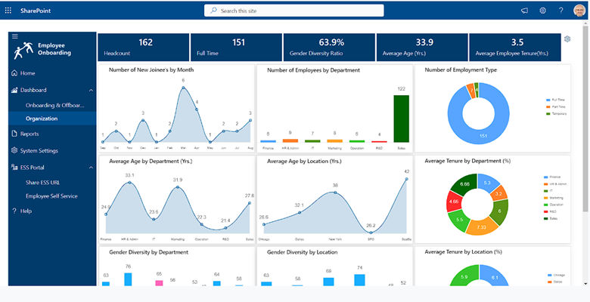Open Employee Self Service item
The width and height of the screenshot is (590, 302).
[51, 196]
